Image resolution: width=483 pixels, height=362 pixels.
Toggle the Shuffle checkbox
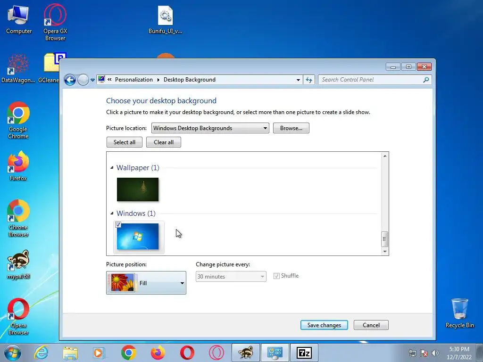pos(276,276)
